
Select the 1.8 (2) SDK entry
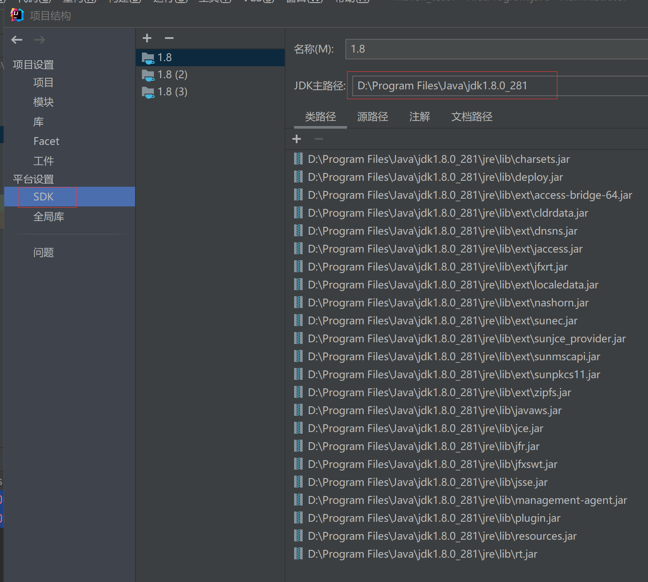(210, 74)
